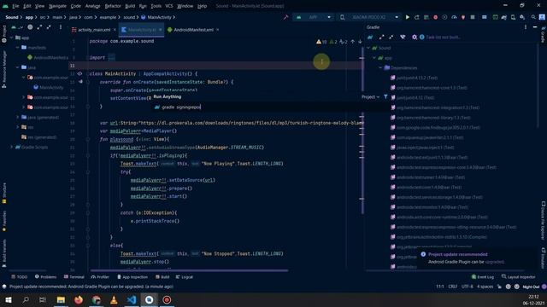Open the Navigate menu
547x307 pixels.
57,6
